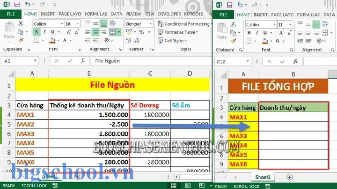Toggle Underline in right window font group
This screenshot has height=189, width=337.
tap(265, 33)
